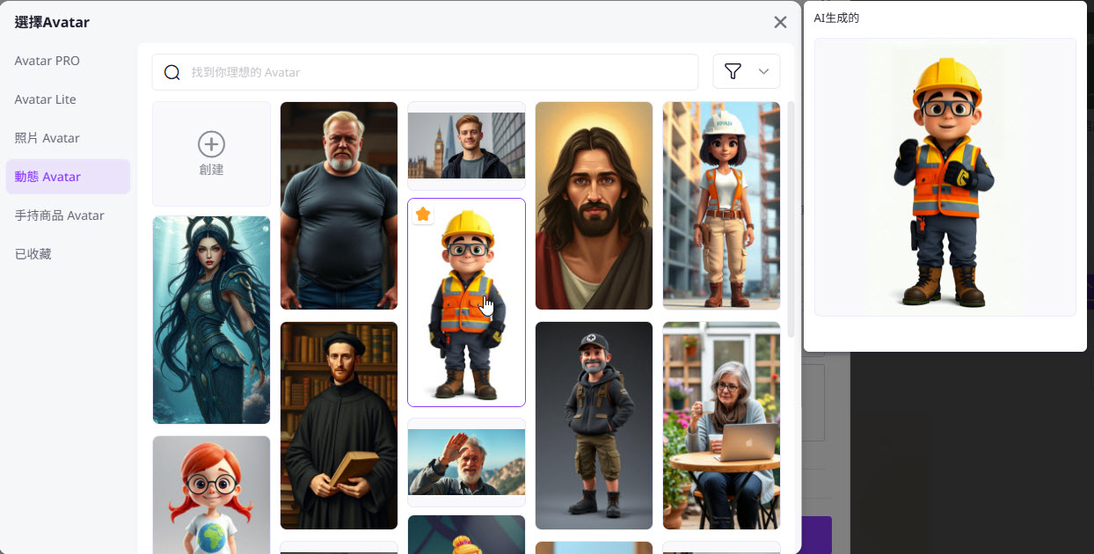Viewport: 1094px width, 554px height.
Task: Open the 手持商品 Avatar category
Action: pos(60,215)
